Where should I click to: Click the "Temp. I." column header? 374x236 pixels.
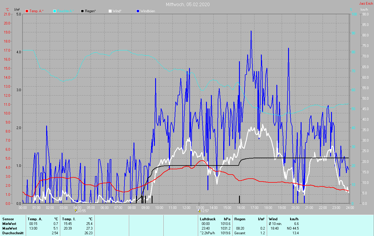(69, 219)
